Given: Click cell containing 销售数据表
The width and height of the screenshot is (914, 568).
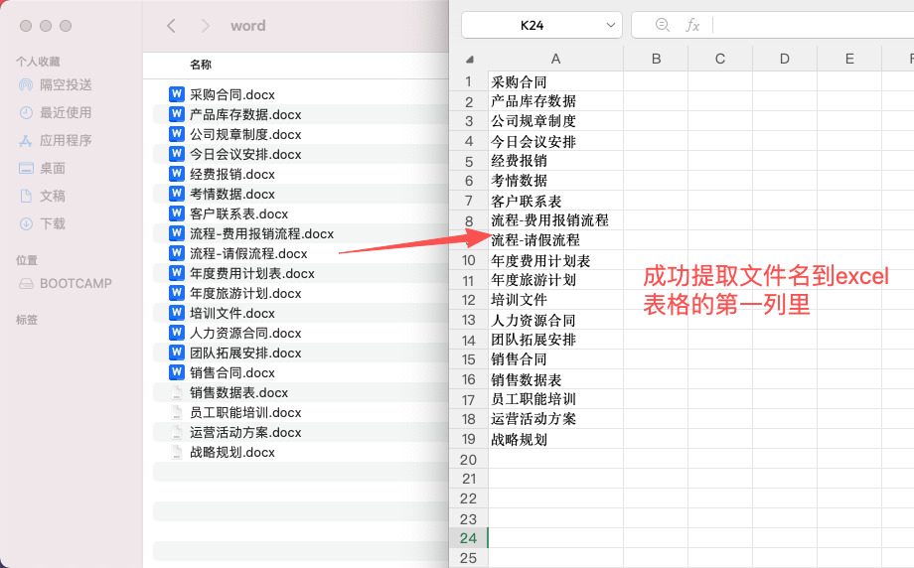Looking at the screenshot, I should click(555, 380).
